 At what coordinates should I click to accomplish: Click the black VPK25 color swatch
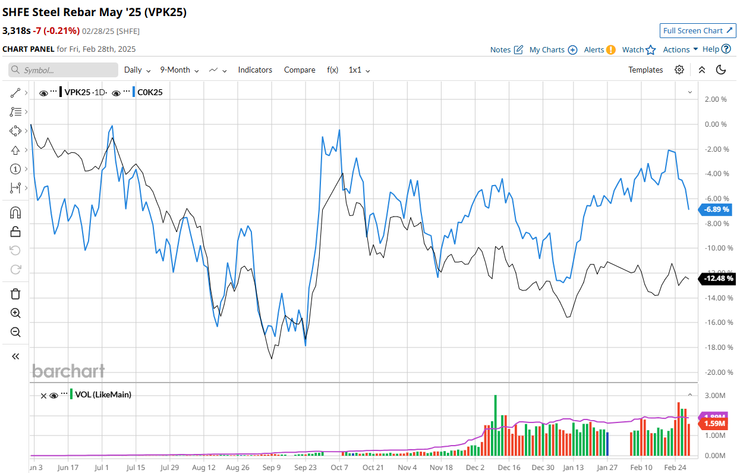[x=61, y=92]
